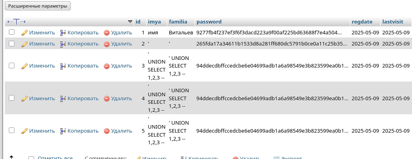Select the checkbox for row with id 3
This screenshot has height=159, width=412.
(12, 66)
